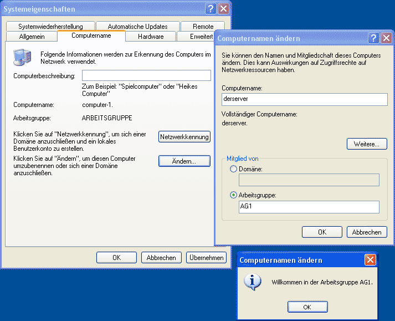Close the Computernamen ändern dialog
This screenshot has width=395, height=321.
386,38
